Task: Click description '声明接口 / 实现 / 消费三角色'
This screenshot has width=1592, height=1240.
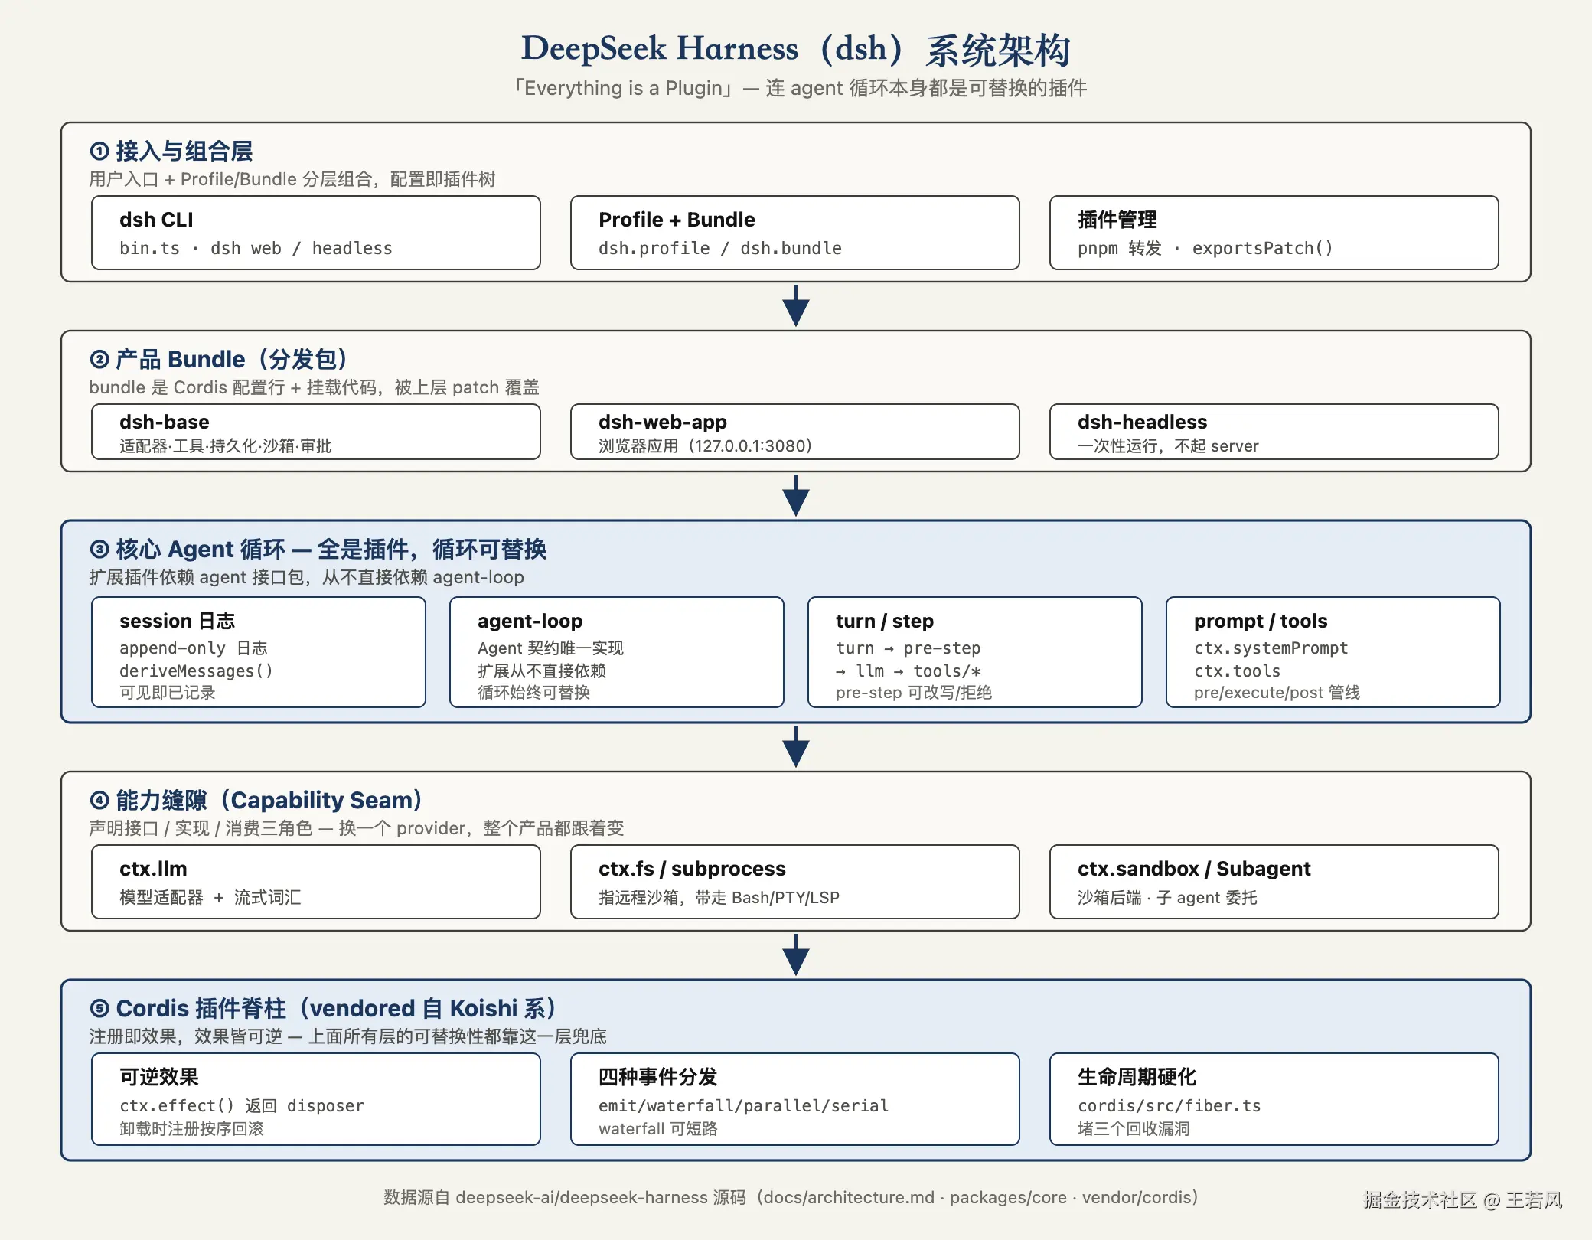Action: click(201, 828)
